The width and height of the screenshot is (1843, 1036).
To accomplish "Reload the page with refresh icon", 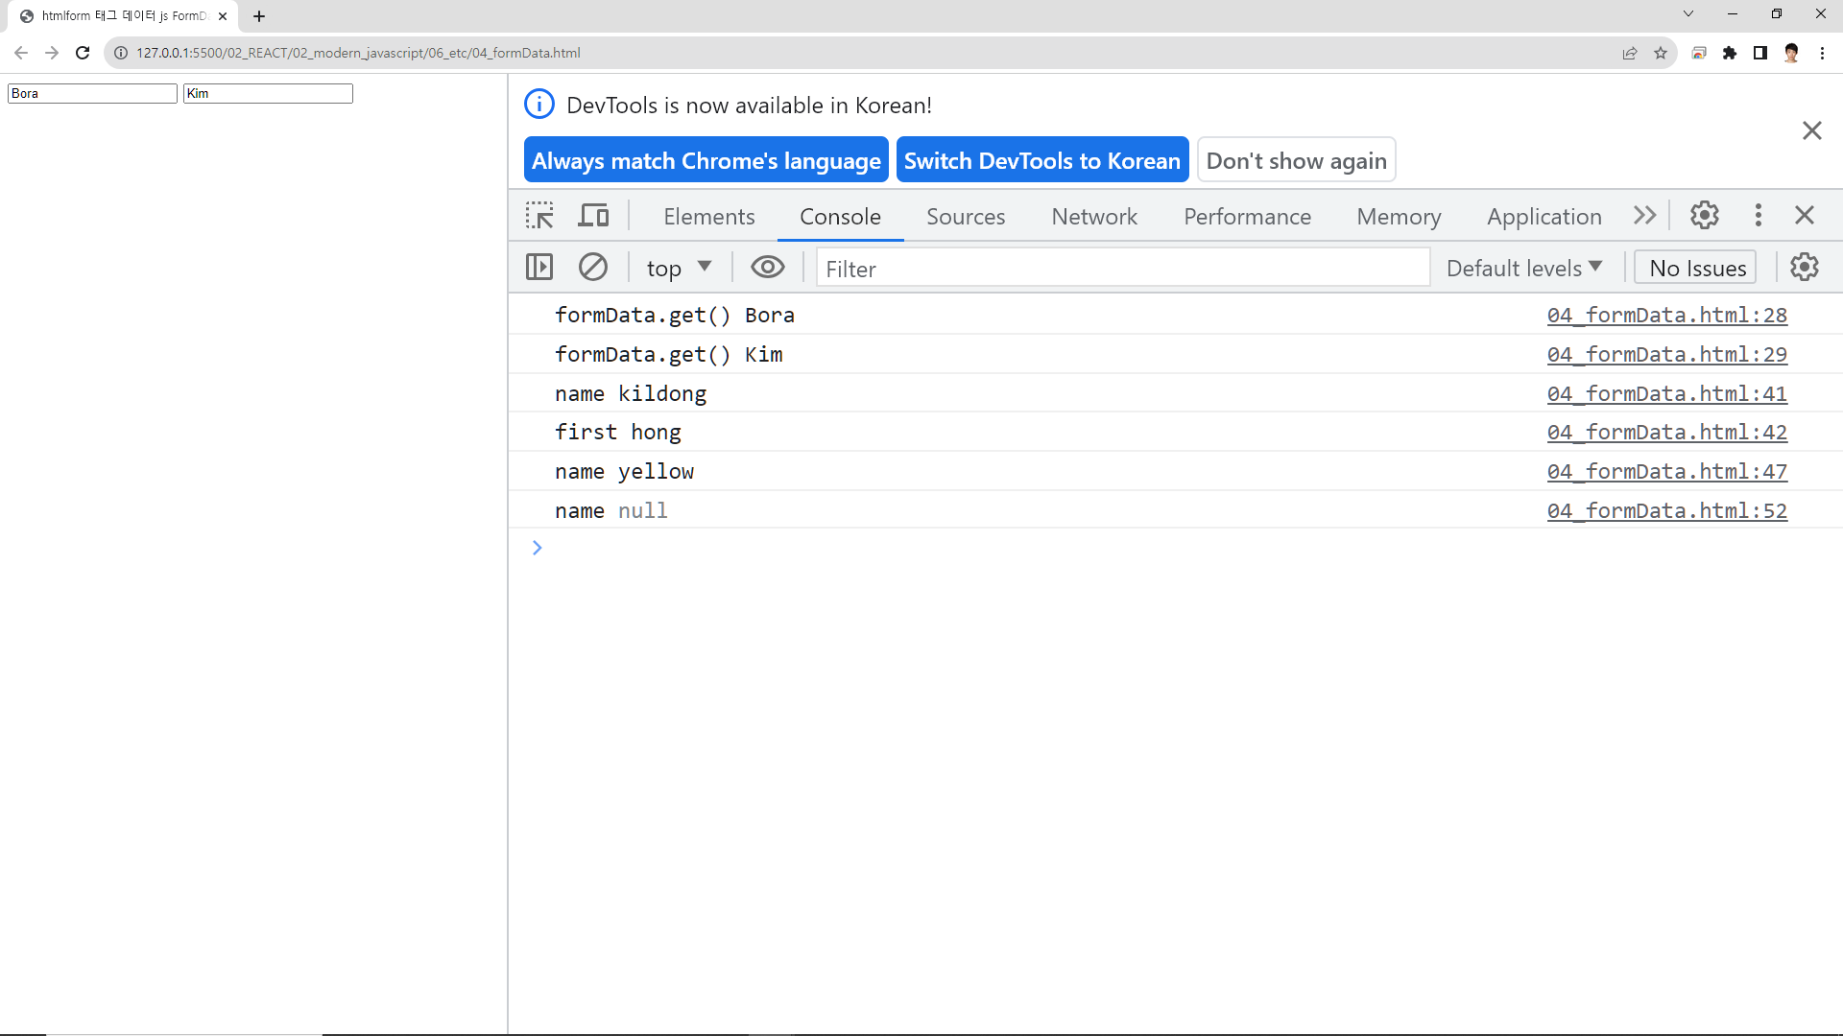I will tap(83, 53).
